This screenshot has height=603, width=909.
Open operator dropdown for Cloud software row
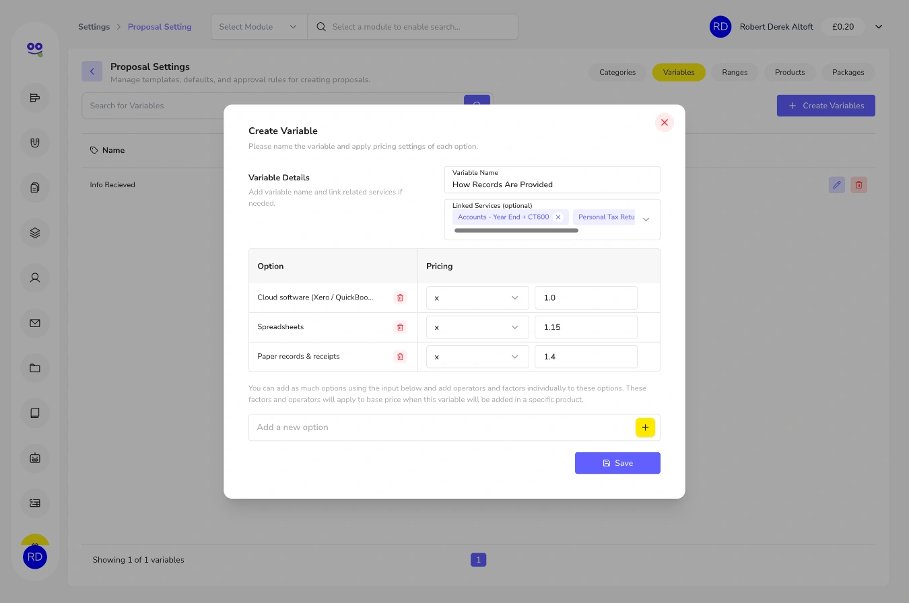pos(477,297)
